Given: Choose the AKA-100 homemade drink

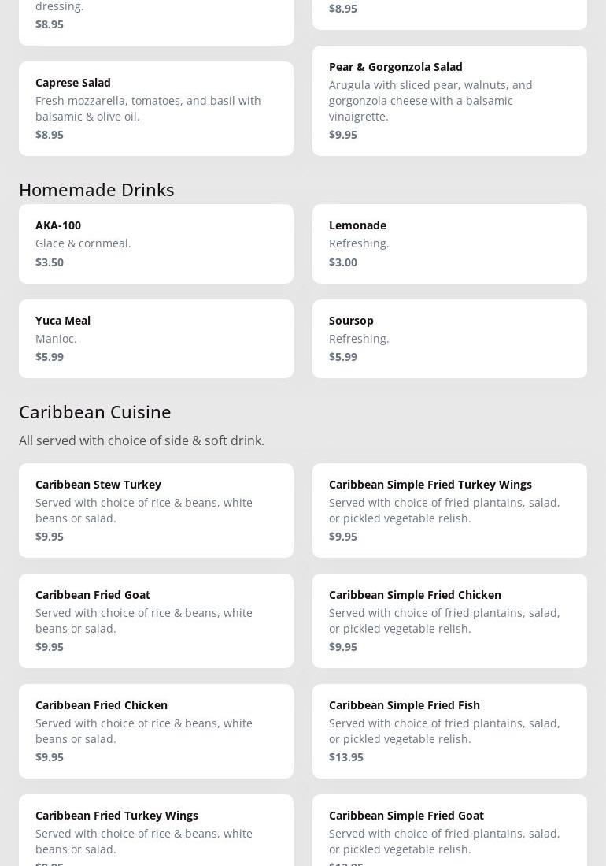Looking at the screenshot, I should click(x=156, y=243).
